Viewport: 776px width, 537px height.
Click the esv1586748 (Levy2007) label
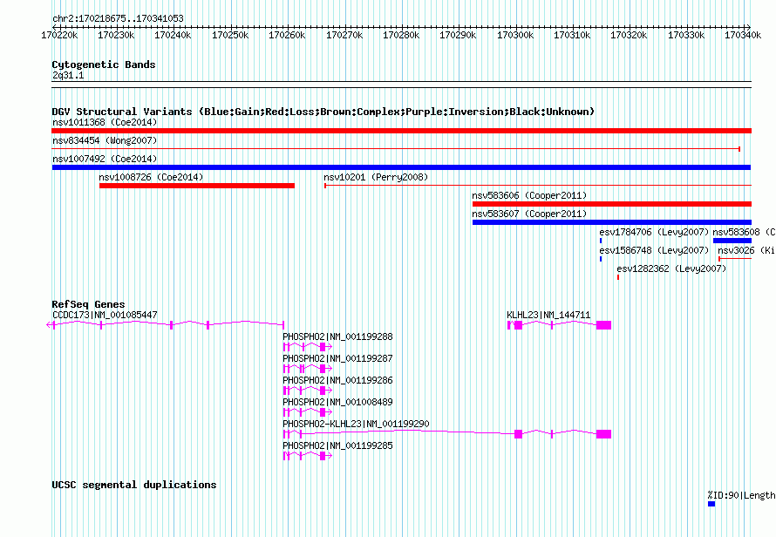pos(654,250)
